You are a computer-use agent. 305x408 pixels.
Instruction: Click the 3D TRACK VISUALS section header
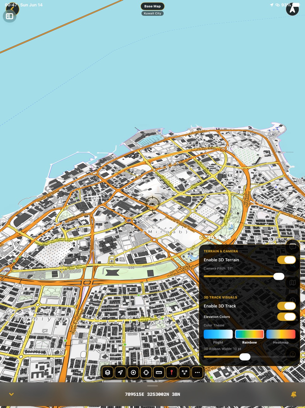point(220,298)
